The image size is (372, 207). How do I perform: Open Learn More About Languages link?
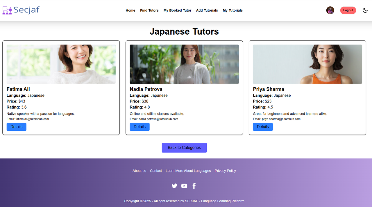point(188,171)
